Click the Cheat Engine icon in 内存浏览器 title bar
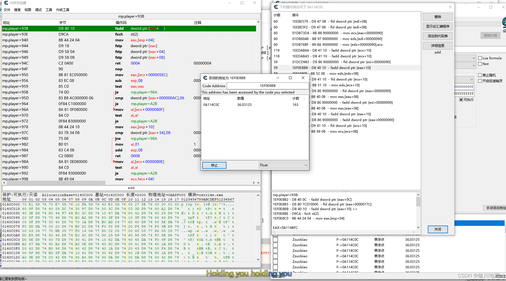This screenshot has height=281, width=506. pos(6,3)
